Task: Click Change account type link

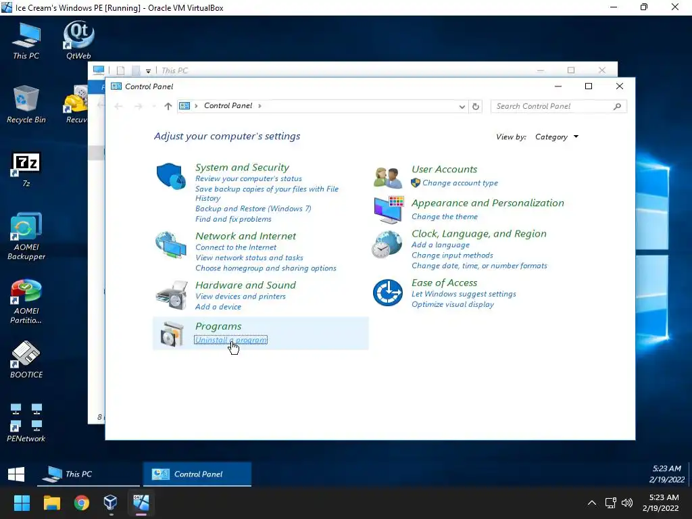Action: pos(460,183)
